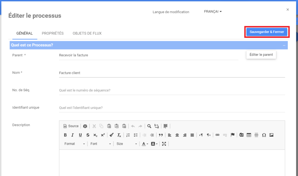The height and width of the screenshot is (176, 298).
Task: Justify the text
Action: coord(192,135)
